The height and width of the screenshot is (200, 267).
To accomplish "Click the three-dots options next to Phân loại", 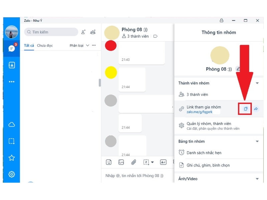I will pyautogui.click(x=94, y=45).
